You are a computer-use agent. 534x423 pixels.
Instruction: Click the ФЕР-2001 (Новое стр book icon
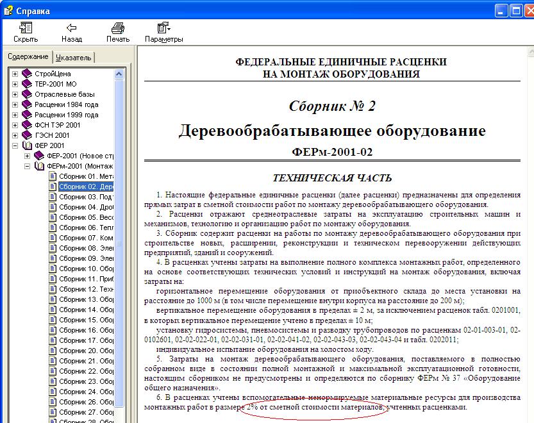tap(39, 156)
